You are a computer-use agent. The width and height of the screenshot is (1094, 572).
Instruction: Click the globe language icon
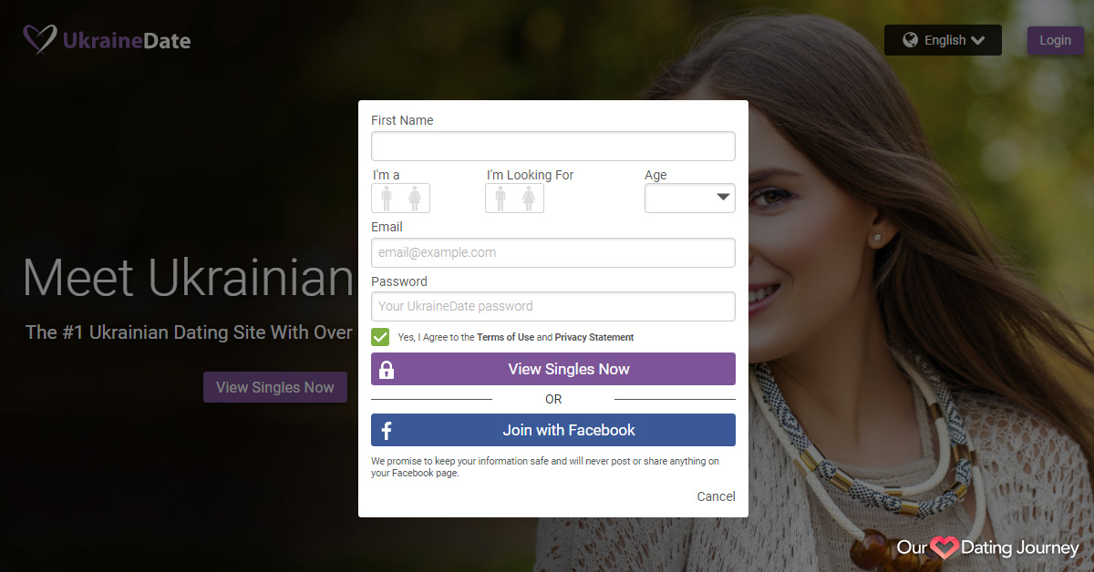[x=910, y=40]
